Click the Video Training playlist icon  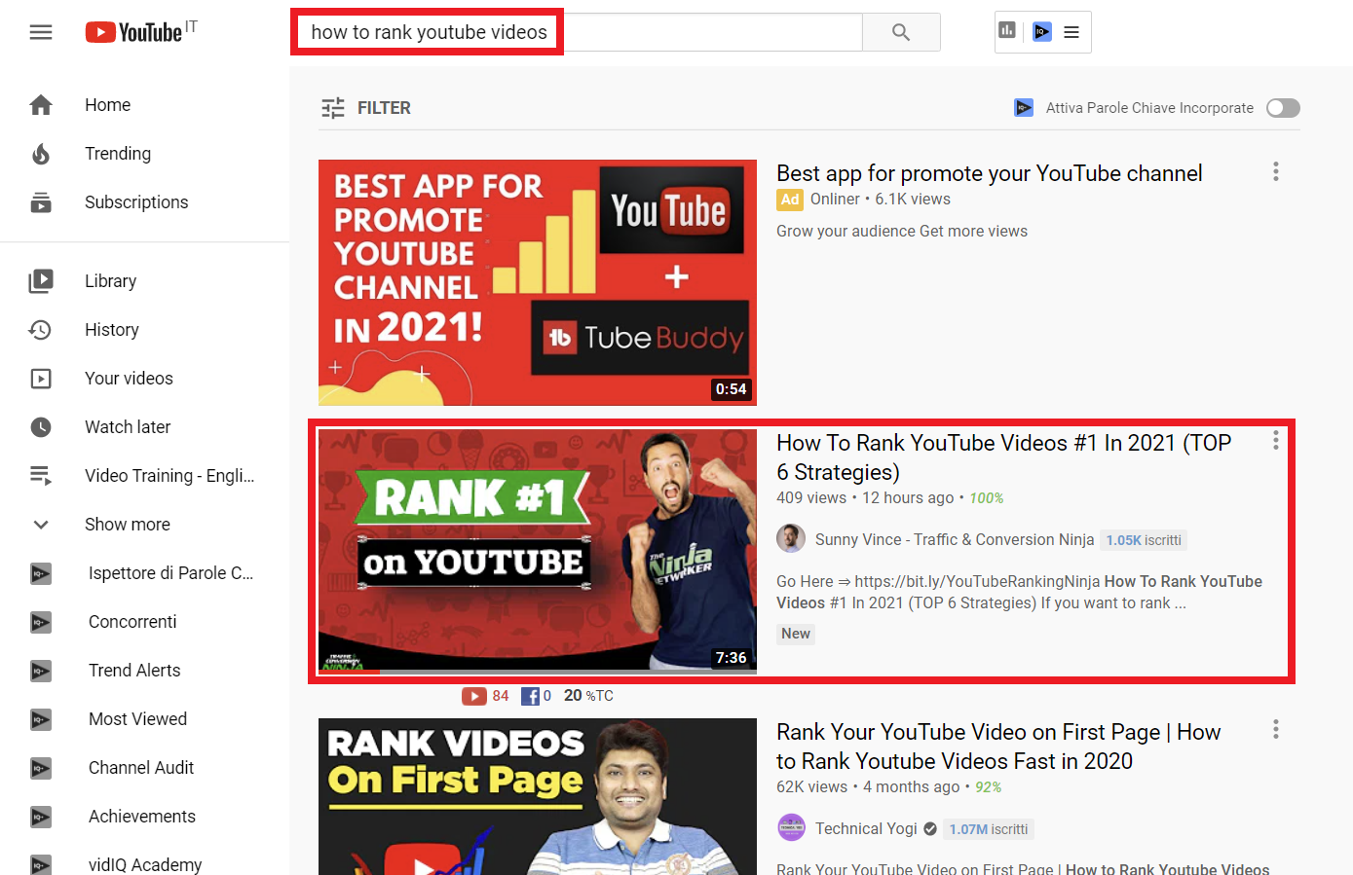[41, 476]
